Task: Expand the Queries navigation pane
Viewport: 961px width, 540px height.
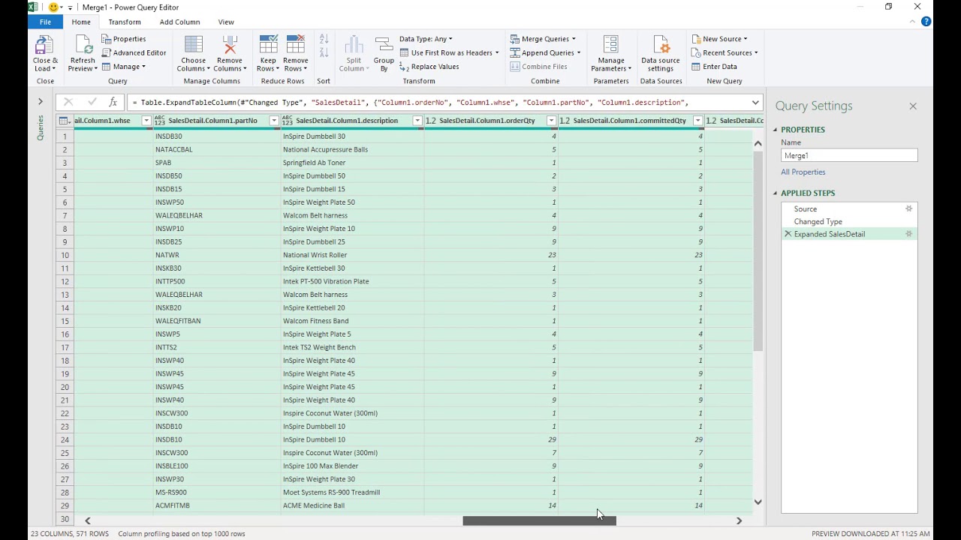Action: click(41, 101)
